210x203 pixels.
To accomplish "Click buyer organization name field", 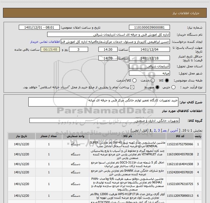I will coord(109,35).
